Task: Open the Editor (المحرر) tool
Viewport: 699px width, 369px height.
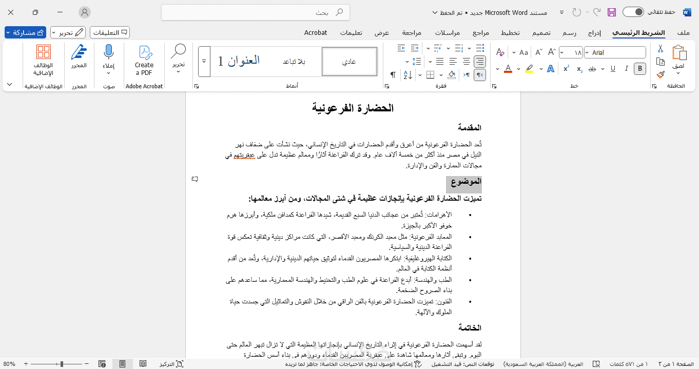Action: point(79,56)
